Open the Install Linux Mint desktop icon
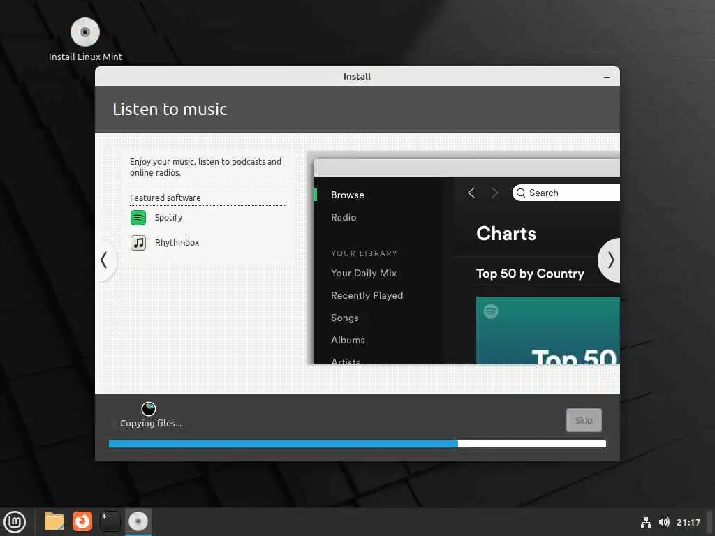Screen dimensions: 715x536 coord(85,39)
